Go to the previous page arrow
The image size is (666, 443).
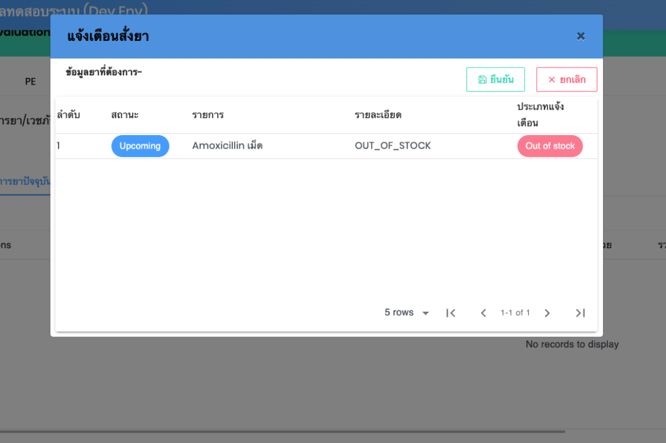(483, 313)
